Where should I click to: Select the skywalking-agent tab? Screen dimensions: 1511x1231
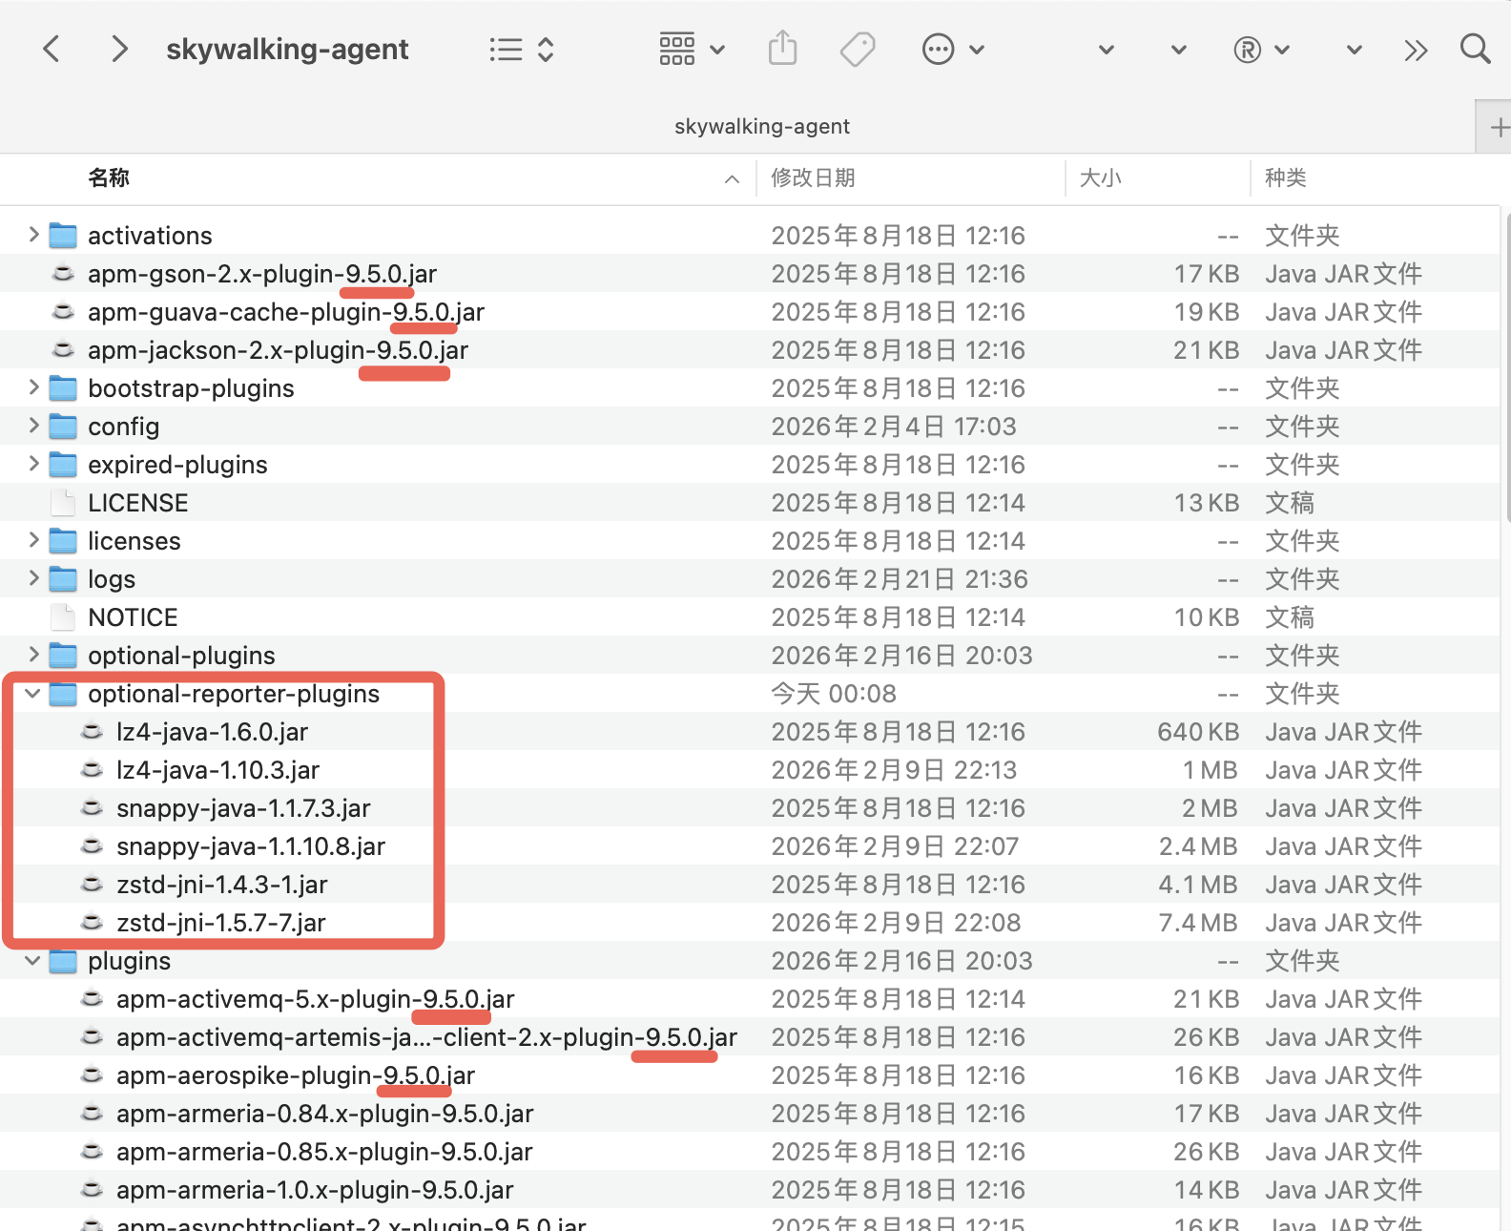pyautogui.click(x=761, y=126)
